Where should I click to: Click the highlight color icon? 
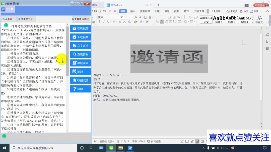click(135, 22)
